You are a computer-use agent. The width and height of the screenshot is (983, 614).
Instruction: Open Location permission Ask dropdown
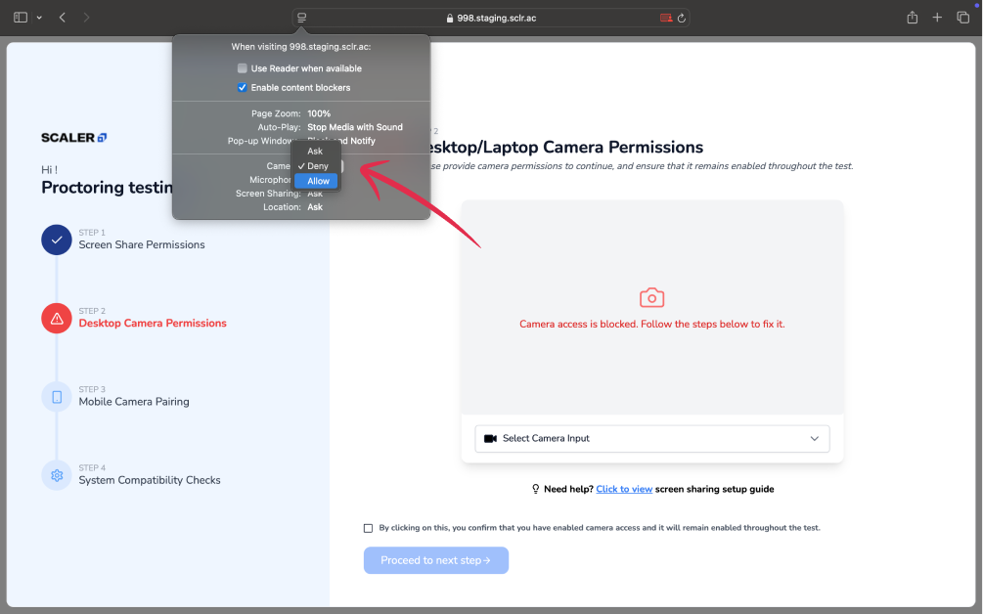[315, 206]
